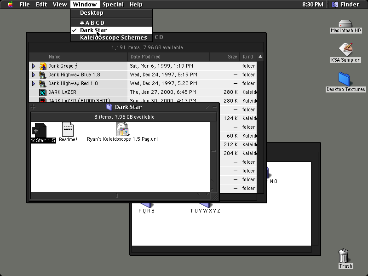
Task: Click the folder proxy icon in Dark Star title bar
Action: click(109, 107)
